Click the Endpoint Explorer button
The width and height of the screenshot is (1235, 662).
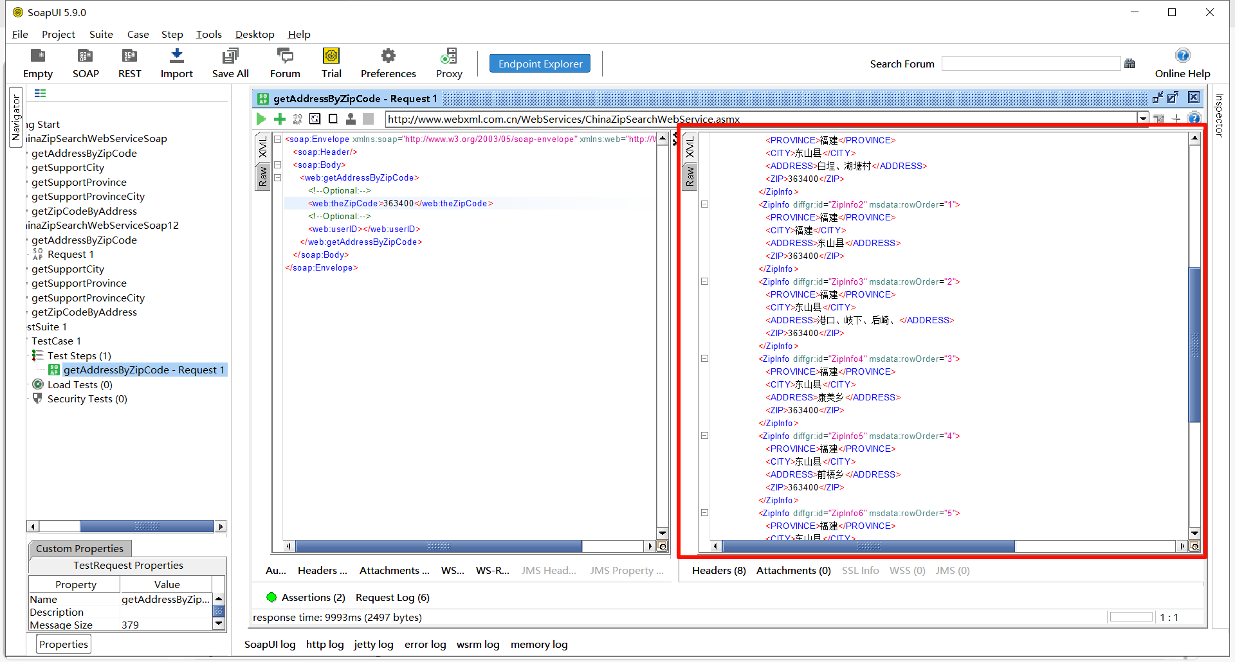[x=540, y=64]
